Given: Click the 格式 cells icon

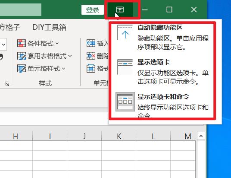Looking at the screenshot, I should (x=91, y=68).
